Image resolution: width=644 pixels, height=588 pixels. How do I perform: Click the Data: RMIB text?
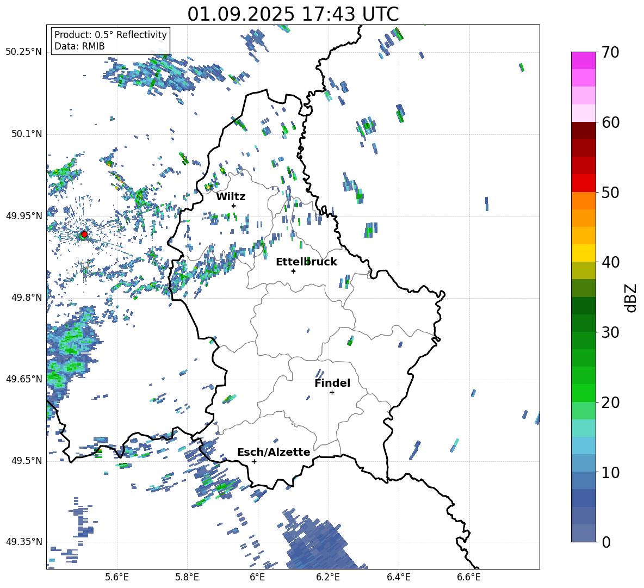pyautogui.click(x=79, y=46)
